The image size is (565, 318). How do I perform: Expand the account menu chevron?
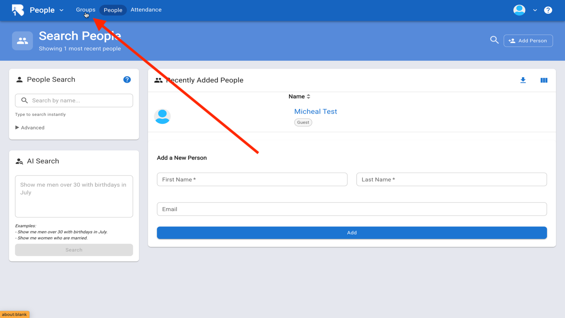click(x=535, y=10)
